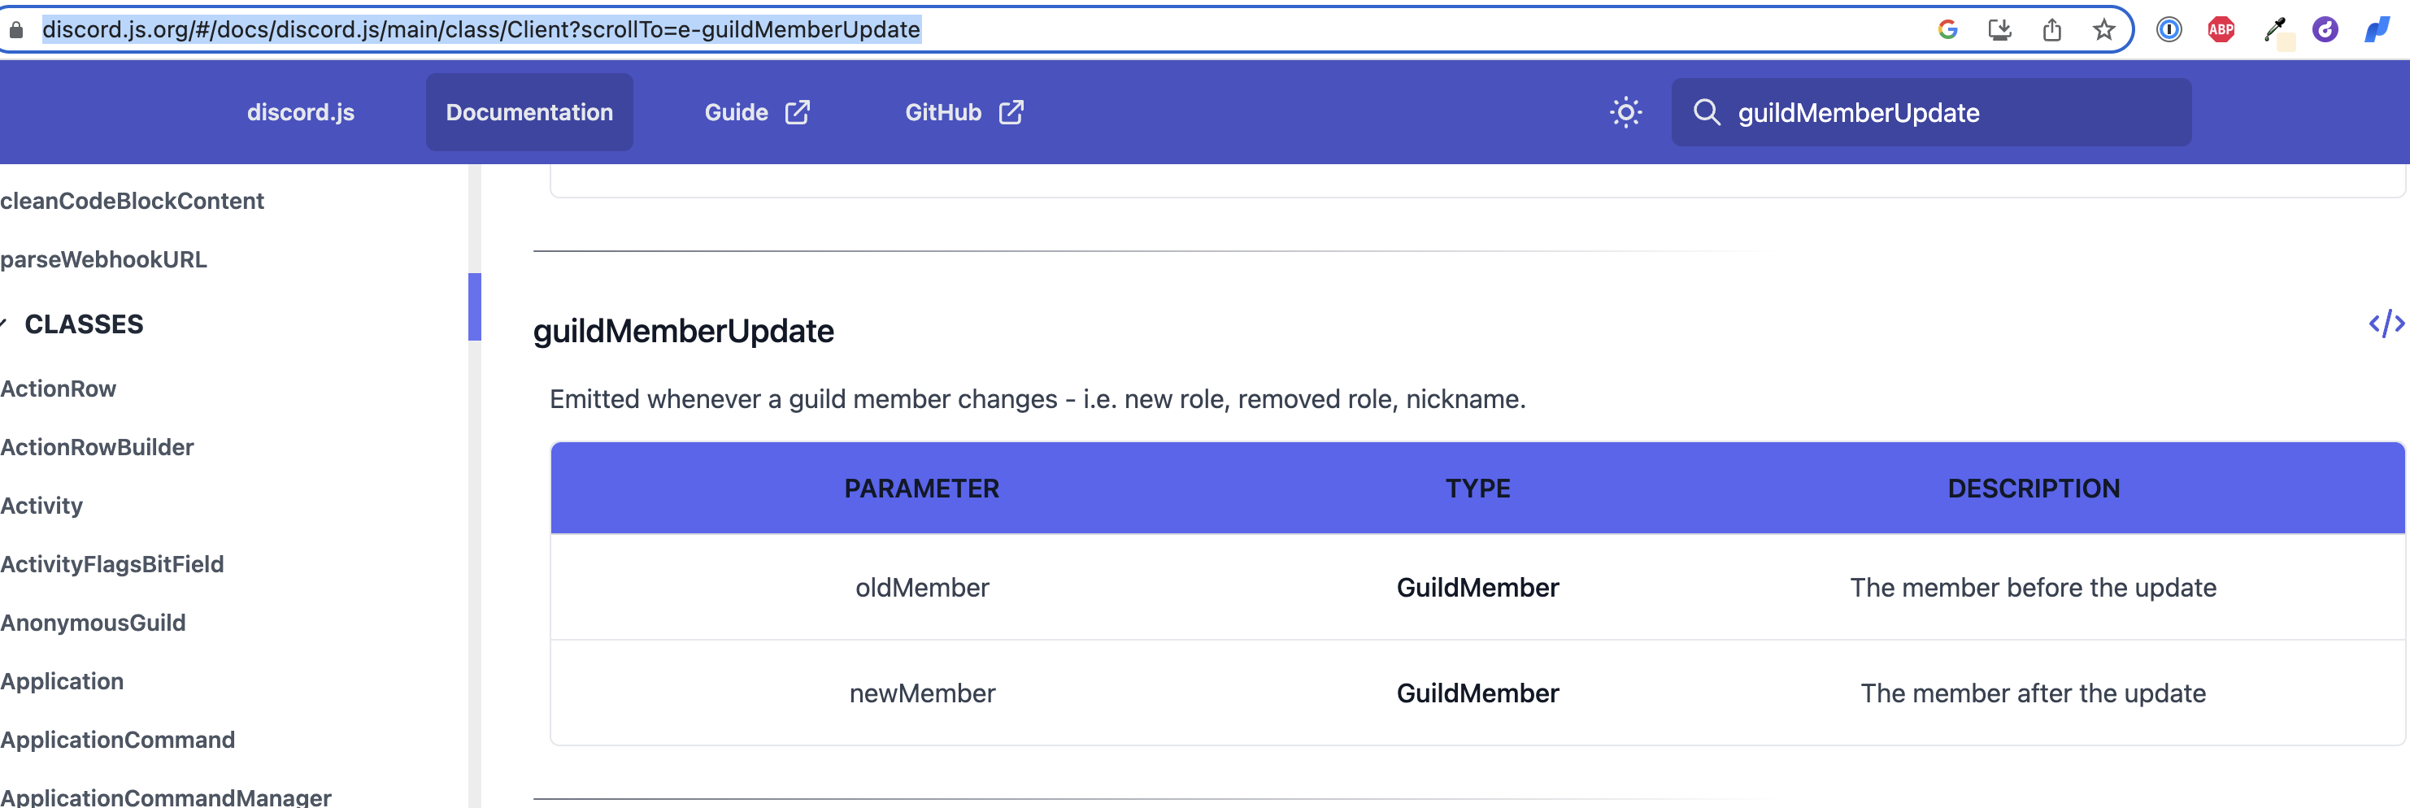Image resolution: width=2410 pixels, height=808 pixels.
Task: View source code icon for guildMemberUpdate
Action: pyautogui.click(x=2386, y=324)
